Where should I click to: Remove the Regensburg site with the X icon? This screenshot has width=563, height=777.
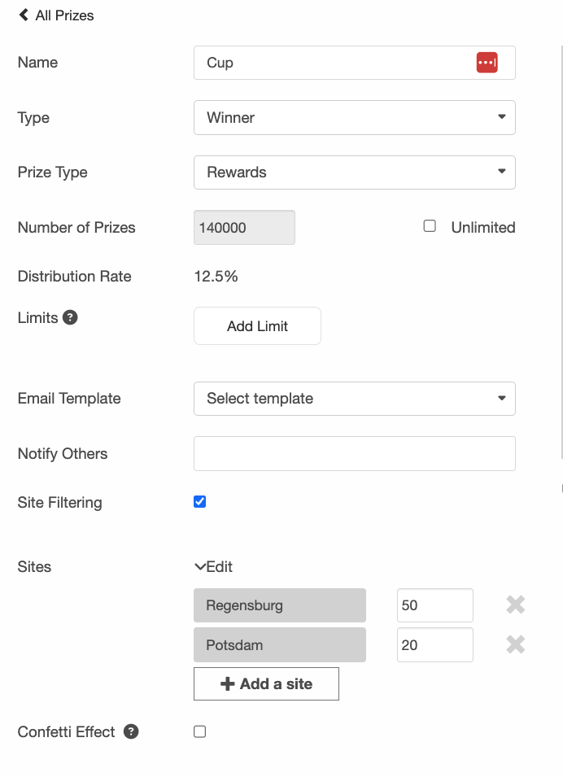tap(515, 605)
